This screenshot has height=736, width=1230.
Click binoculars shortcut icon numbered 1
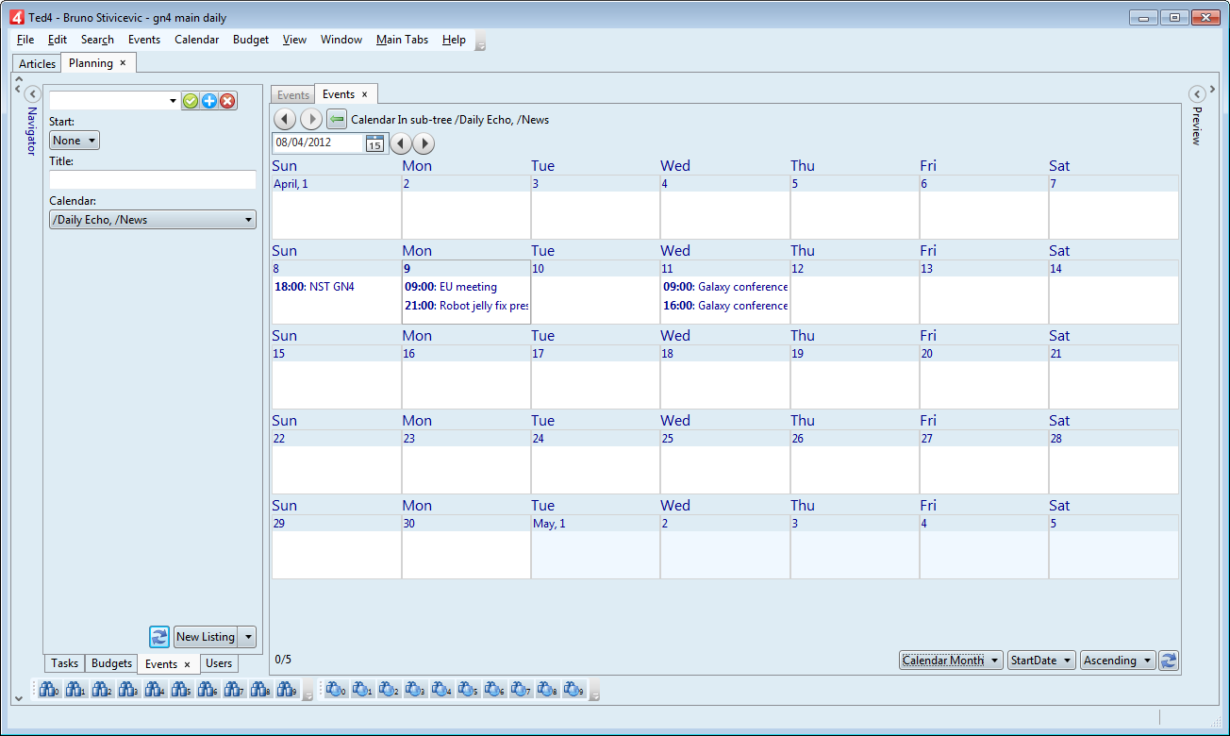pos(75,691)
